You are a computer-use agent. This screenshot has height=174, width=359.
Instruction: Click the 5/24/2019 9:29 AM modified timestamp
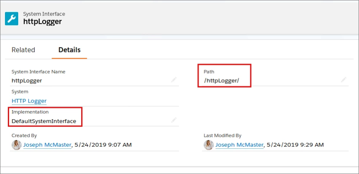pos(295,145)
